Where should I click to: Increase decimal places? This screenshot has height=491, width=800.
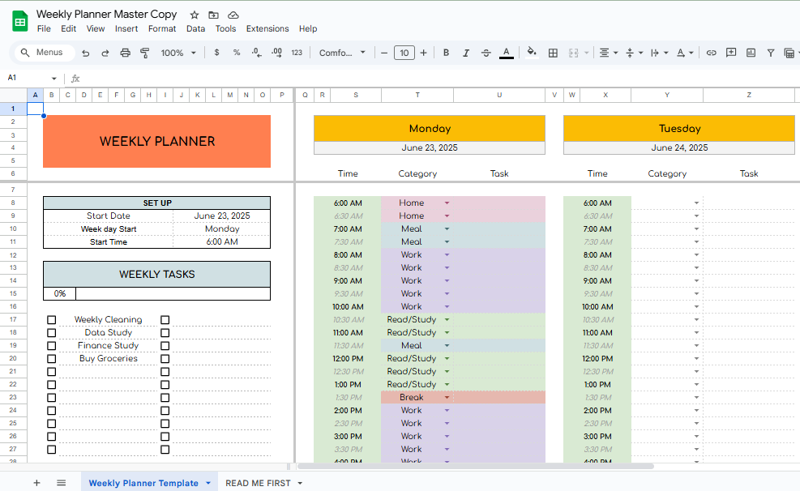pos(276,53)
